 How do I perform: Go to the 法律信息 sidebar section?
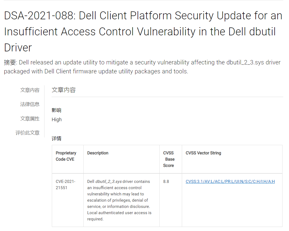tap(30, 104)
